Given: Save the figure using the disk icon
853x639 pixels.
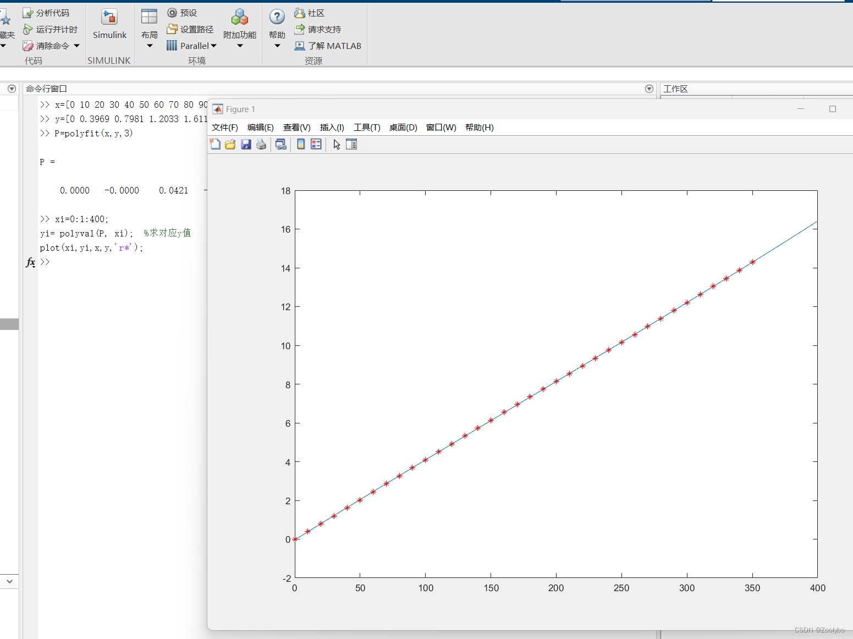Looking at the screenshot, I should (x=246, y=144).
